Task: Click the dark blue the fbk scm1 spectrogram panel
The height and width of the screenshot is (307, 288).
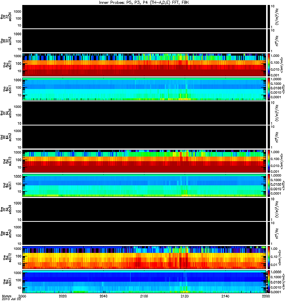Action: (x=144, y=282)
